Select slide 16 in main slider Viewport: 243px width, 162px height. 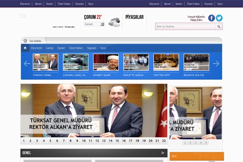coord(124,141)
